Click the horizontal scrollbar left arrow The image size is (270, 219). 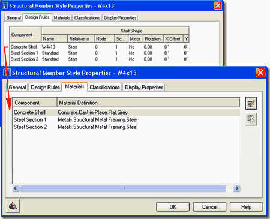[x=16, y=188]
